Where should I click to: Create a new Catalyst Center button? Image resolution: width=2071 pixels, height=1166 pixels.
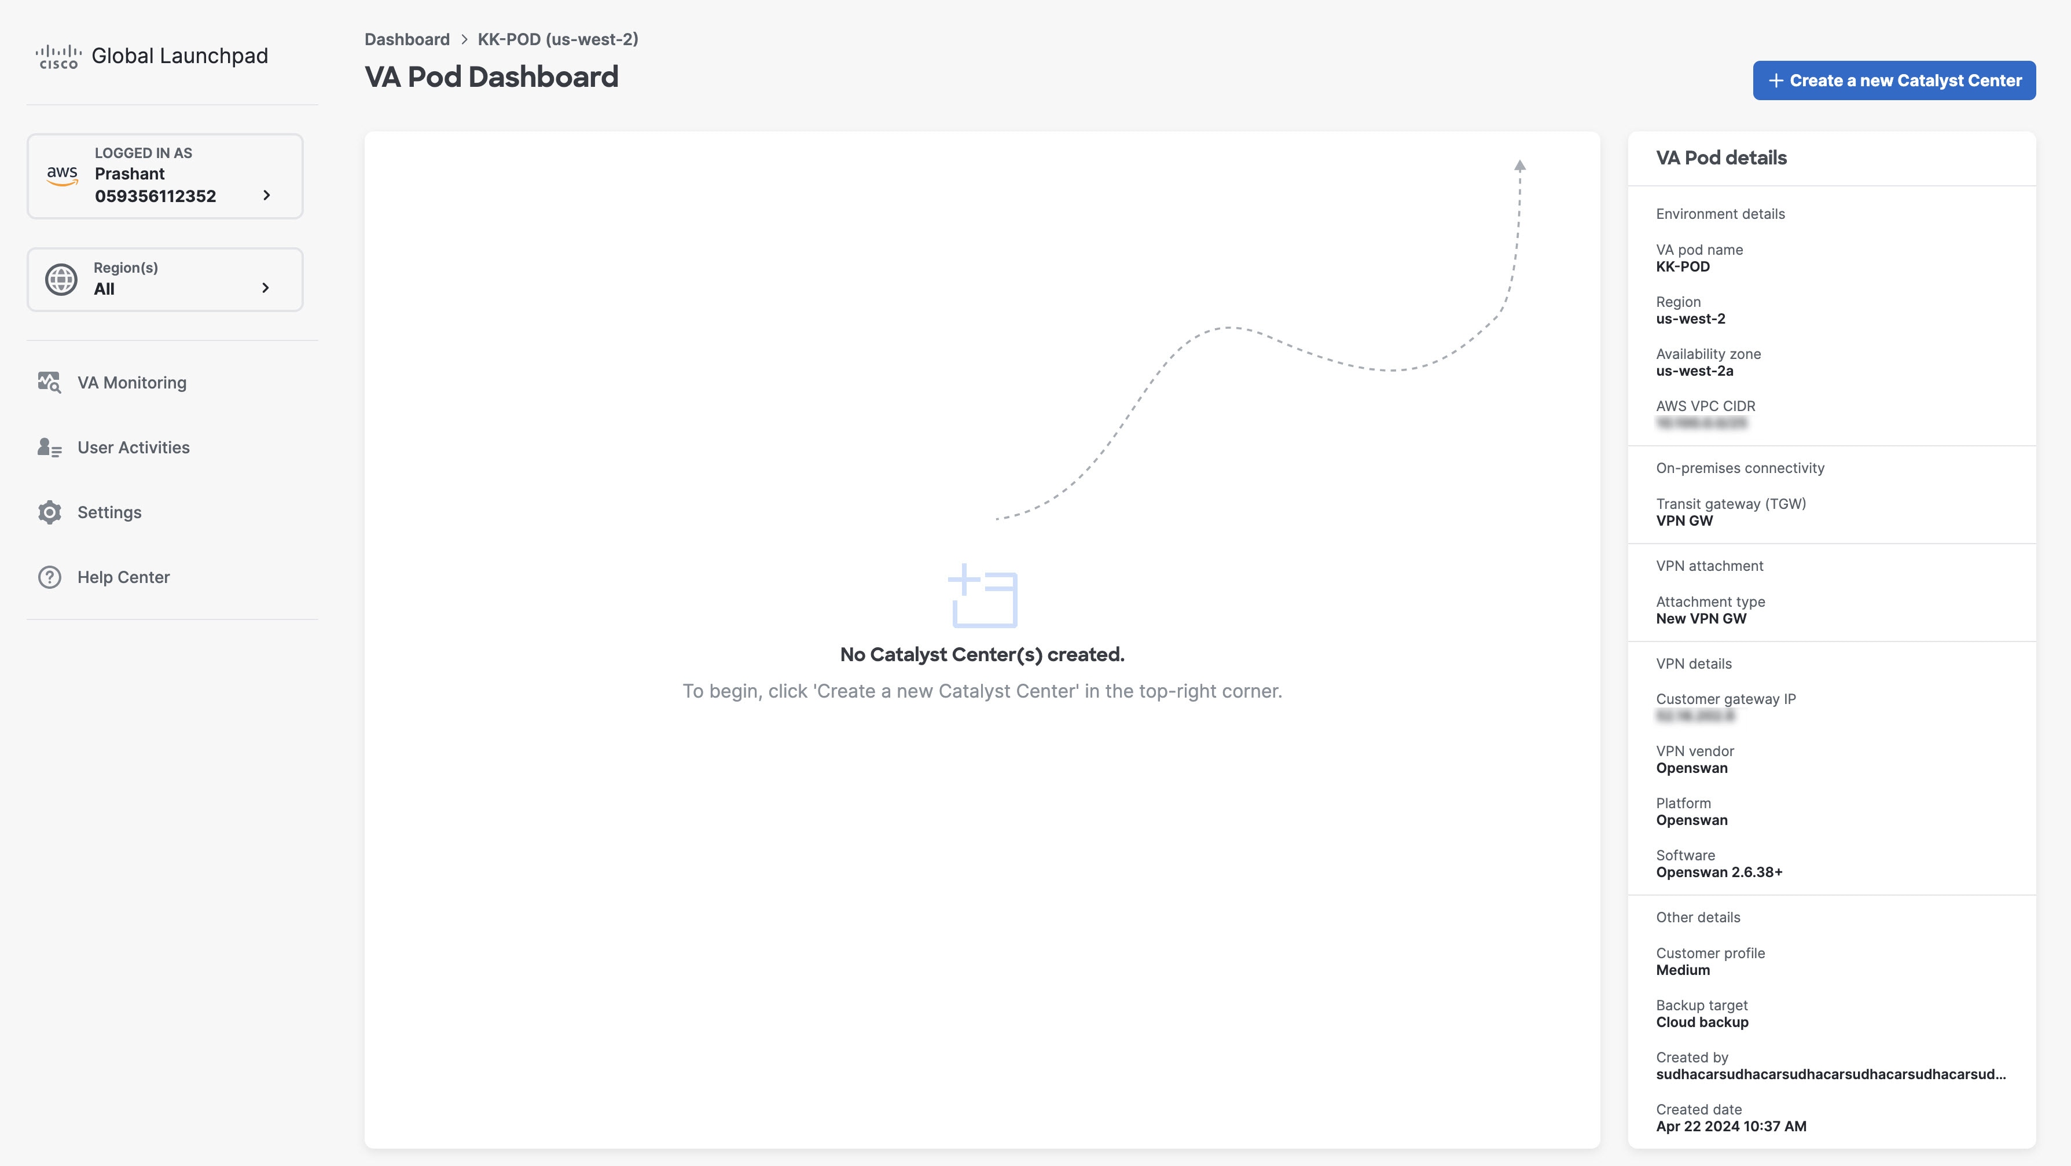(x=1894, y=80)
